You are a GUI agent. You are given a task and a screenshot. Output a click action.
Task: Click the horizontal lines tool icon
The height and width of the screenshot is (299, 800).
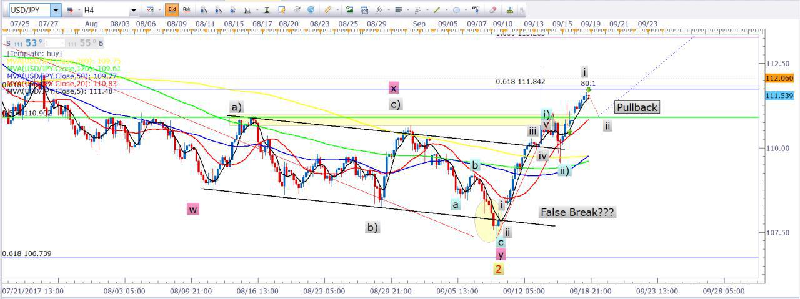pos(397,10)
